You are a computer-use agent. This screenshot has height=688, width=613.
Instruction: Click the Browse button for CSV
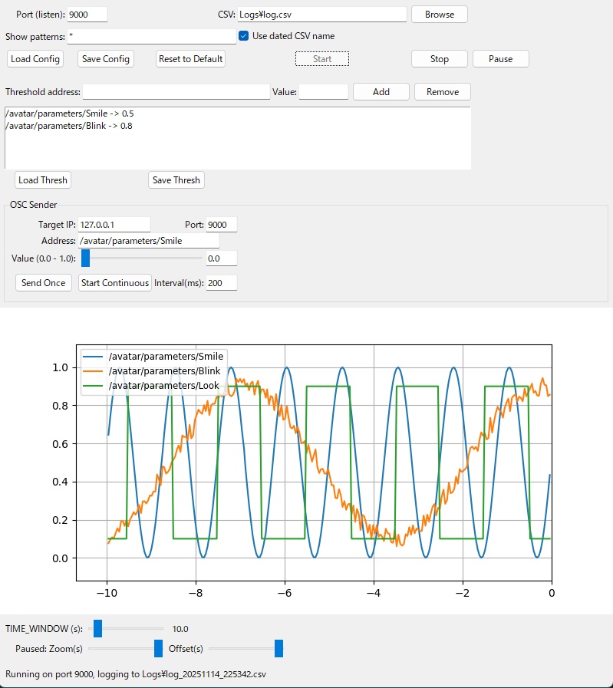click(439, 15)
